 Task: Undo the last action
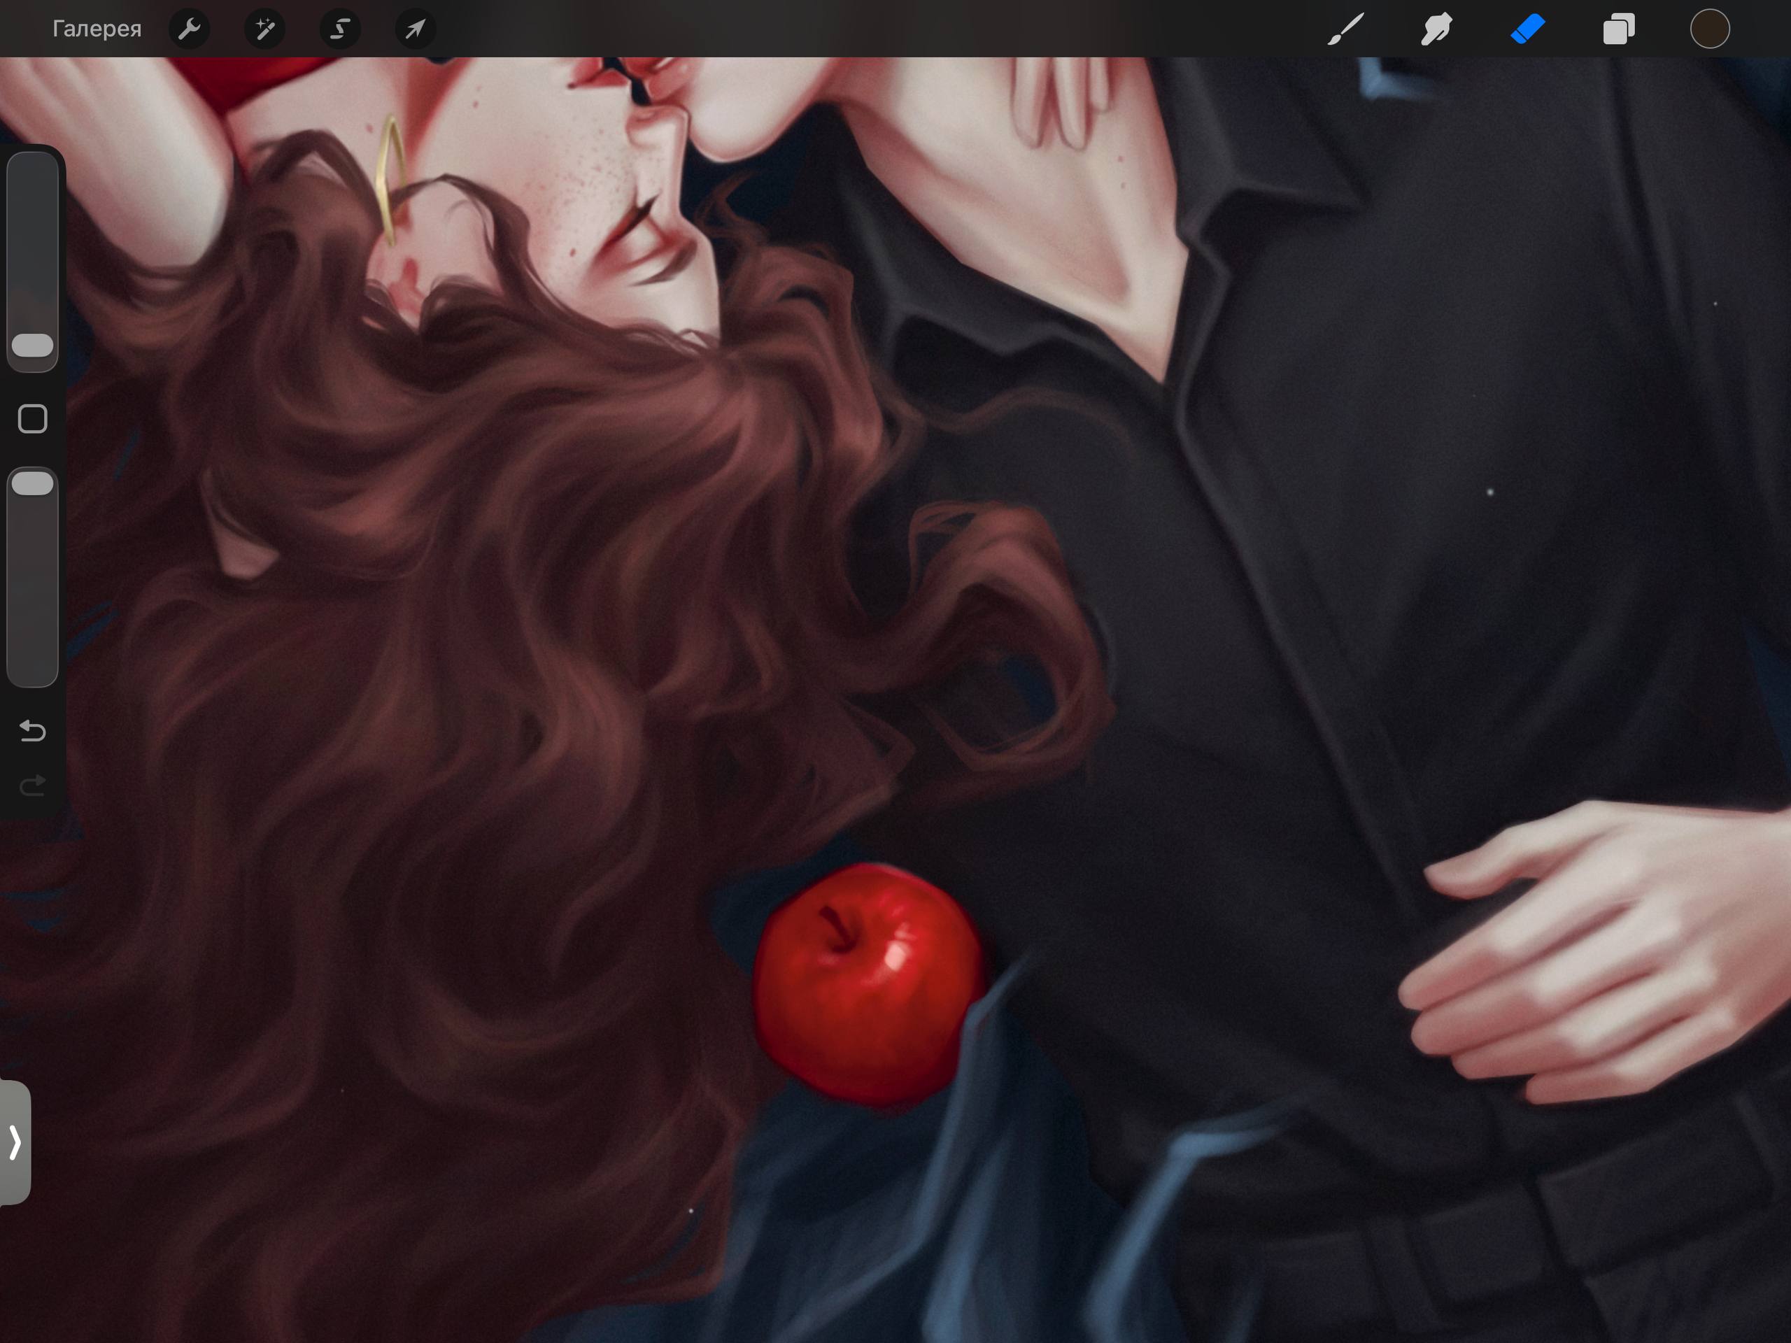pos(32,731)
